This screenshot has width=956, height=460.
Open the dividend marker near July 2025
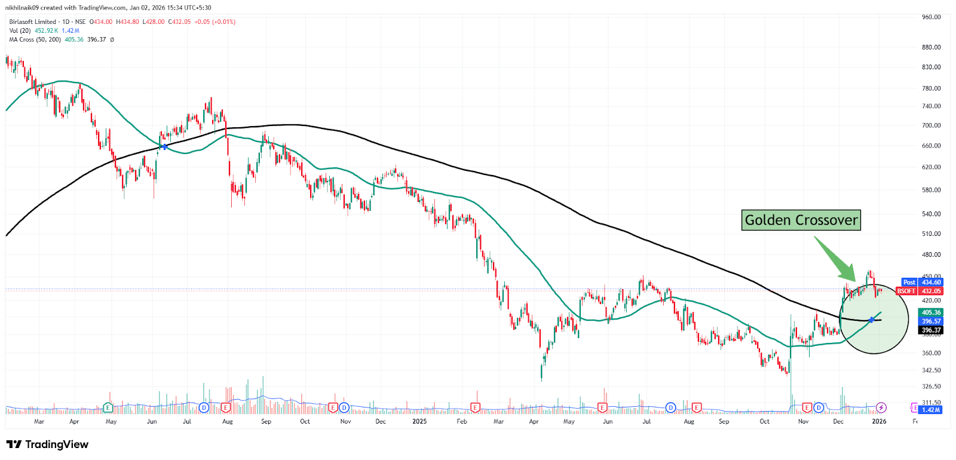(670, 407)
